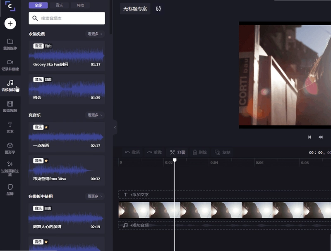Click star icon on 一点东西 track

pyautogui.click(x=46, y=127)
